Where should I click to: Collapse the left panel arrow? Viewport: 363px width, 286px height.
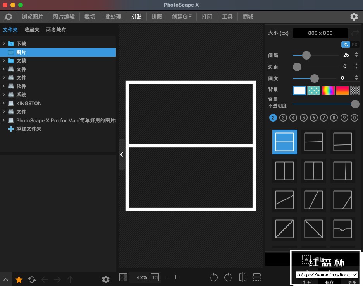122,154
